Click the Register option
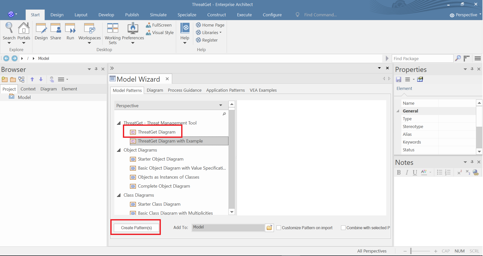Screen dimensions: 483x256 click(x=207, y=40)
